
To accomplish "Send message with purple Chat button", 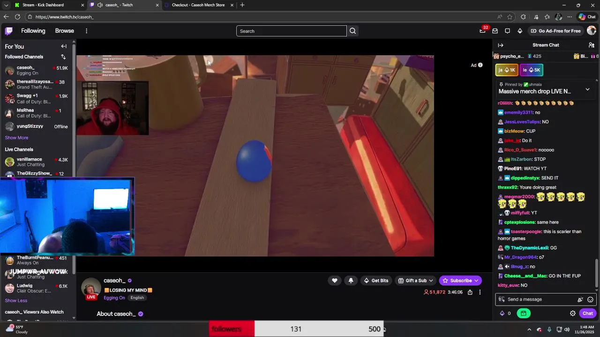I will click(x=588, y=314).
